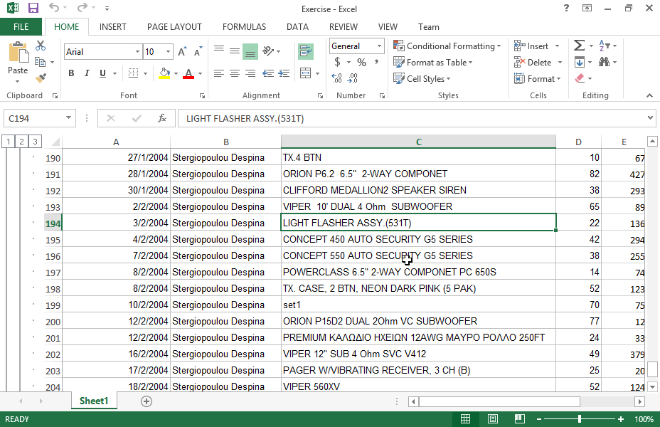This screenshot has height=427, width=660.
Task: Add a new sheet with plus button
Action: [x=147, y=401]
